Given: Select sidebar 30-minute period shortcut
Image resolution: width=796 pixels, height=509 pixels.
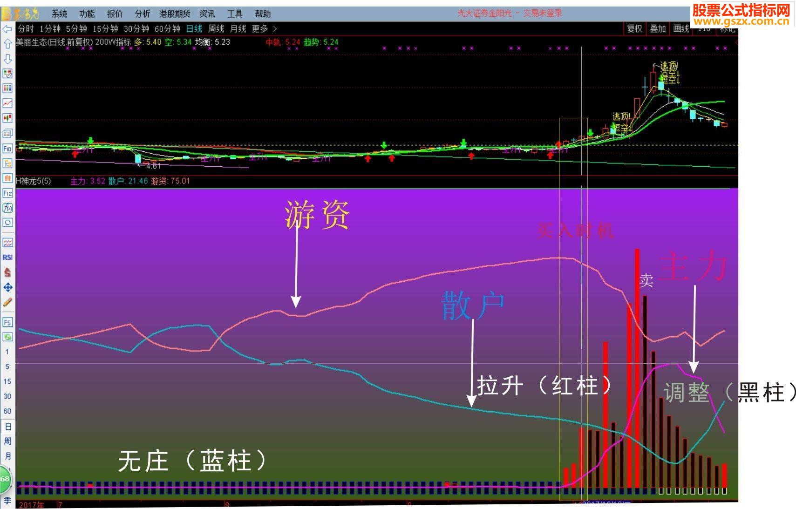Looking at the screenshot, I should tap(7, 396).
